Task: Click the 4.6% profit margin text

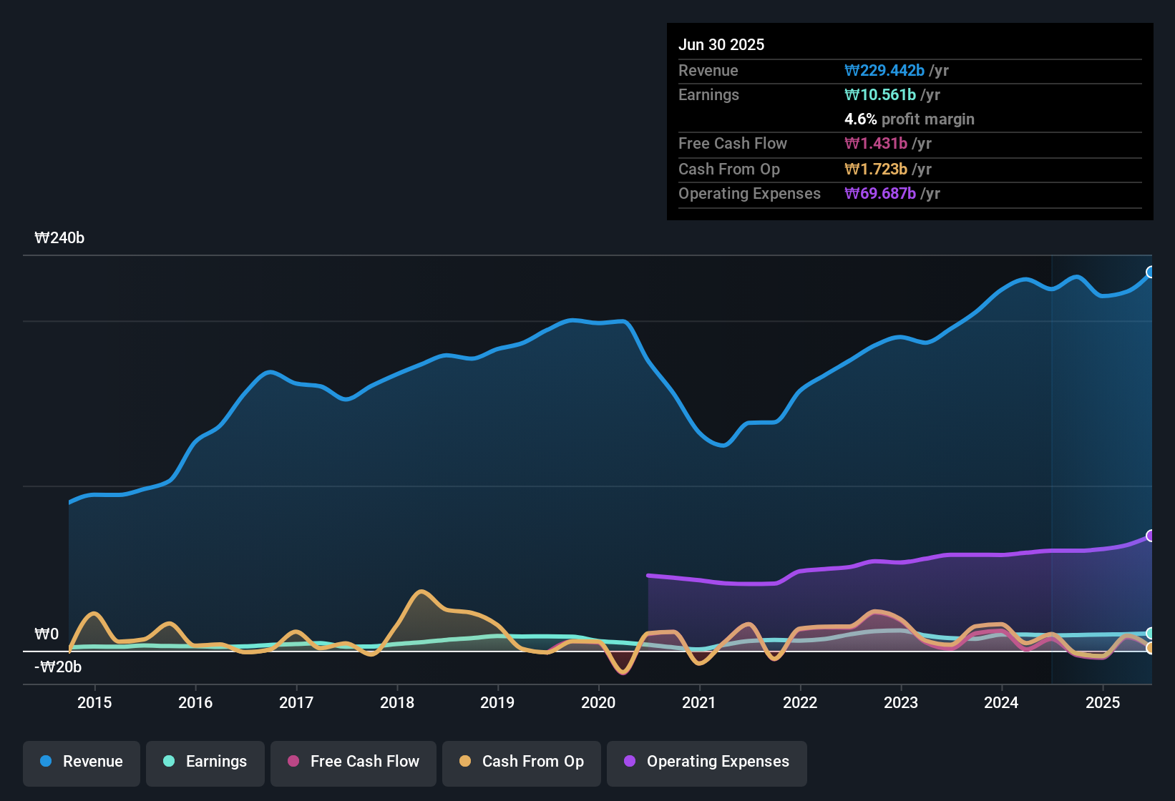Action: (910, 119)
